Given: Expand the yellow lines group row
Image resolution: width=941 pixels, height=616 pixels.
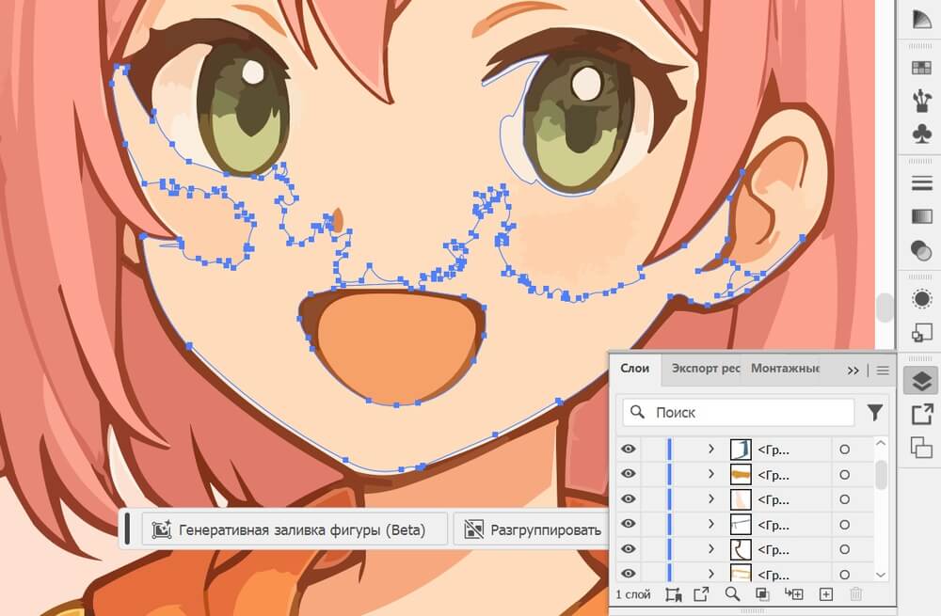Looking at the screenshot, I should (x=711, y=574).
